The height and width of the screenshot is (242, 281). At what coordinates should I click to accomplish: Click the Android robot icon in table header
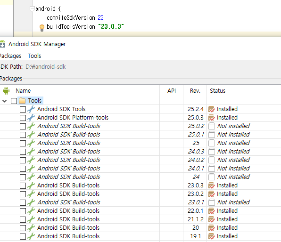pos(6,91)
